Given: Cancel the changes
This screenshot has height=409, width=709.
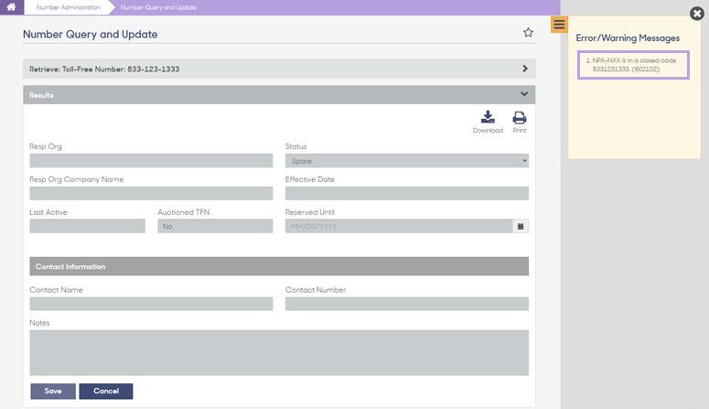Looking at the screenshot, I should click(106, 391).
